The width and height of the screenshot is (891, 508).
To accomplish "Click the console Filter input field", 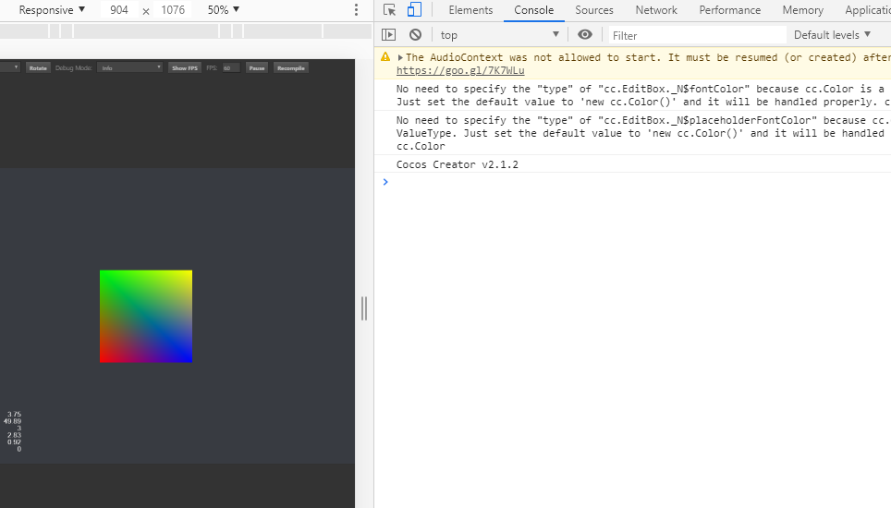I will point(697,35).
